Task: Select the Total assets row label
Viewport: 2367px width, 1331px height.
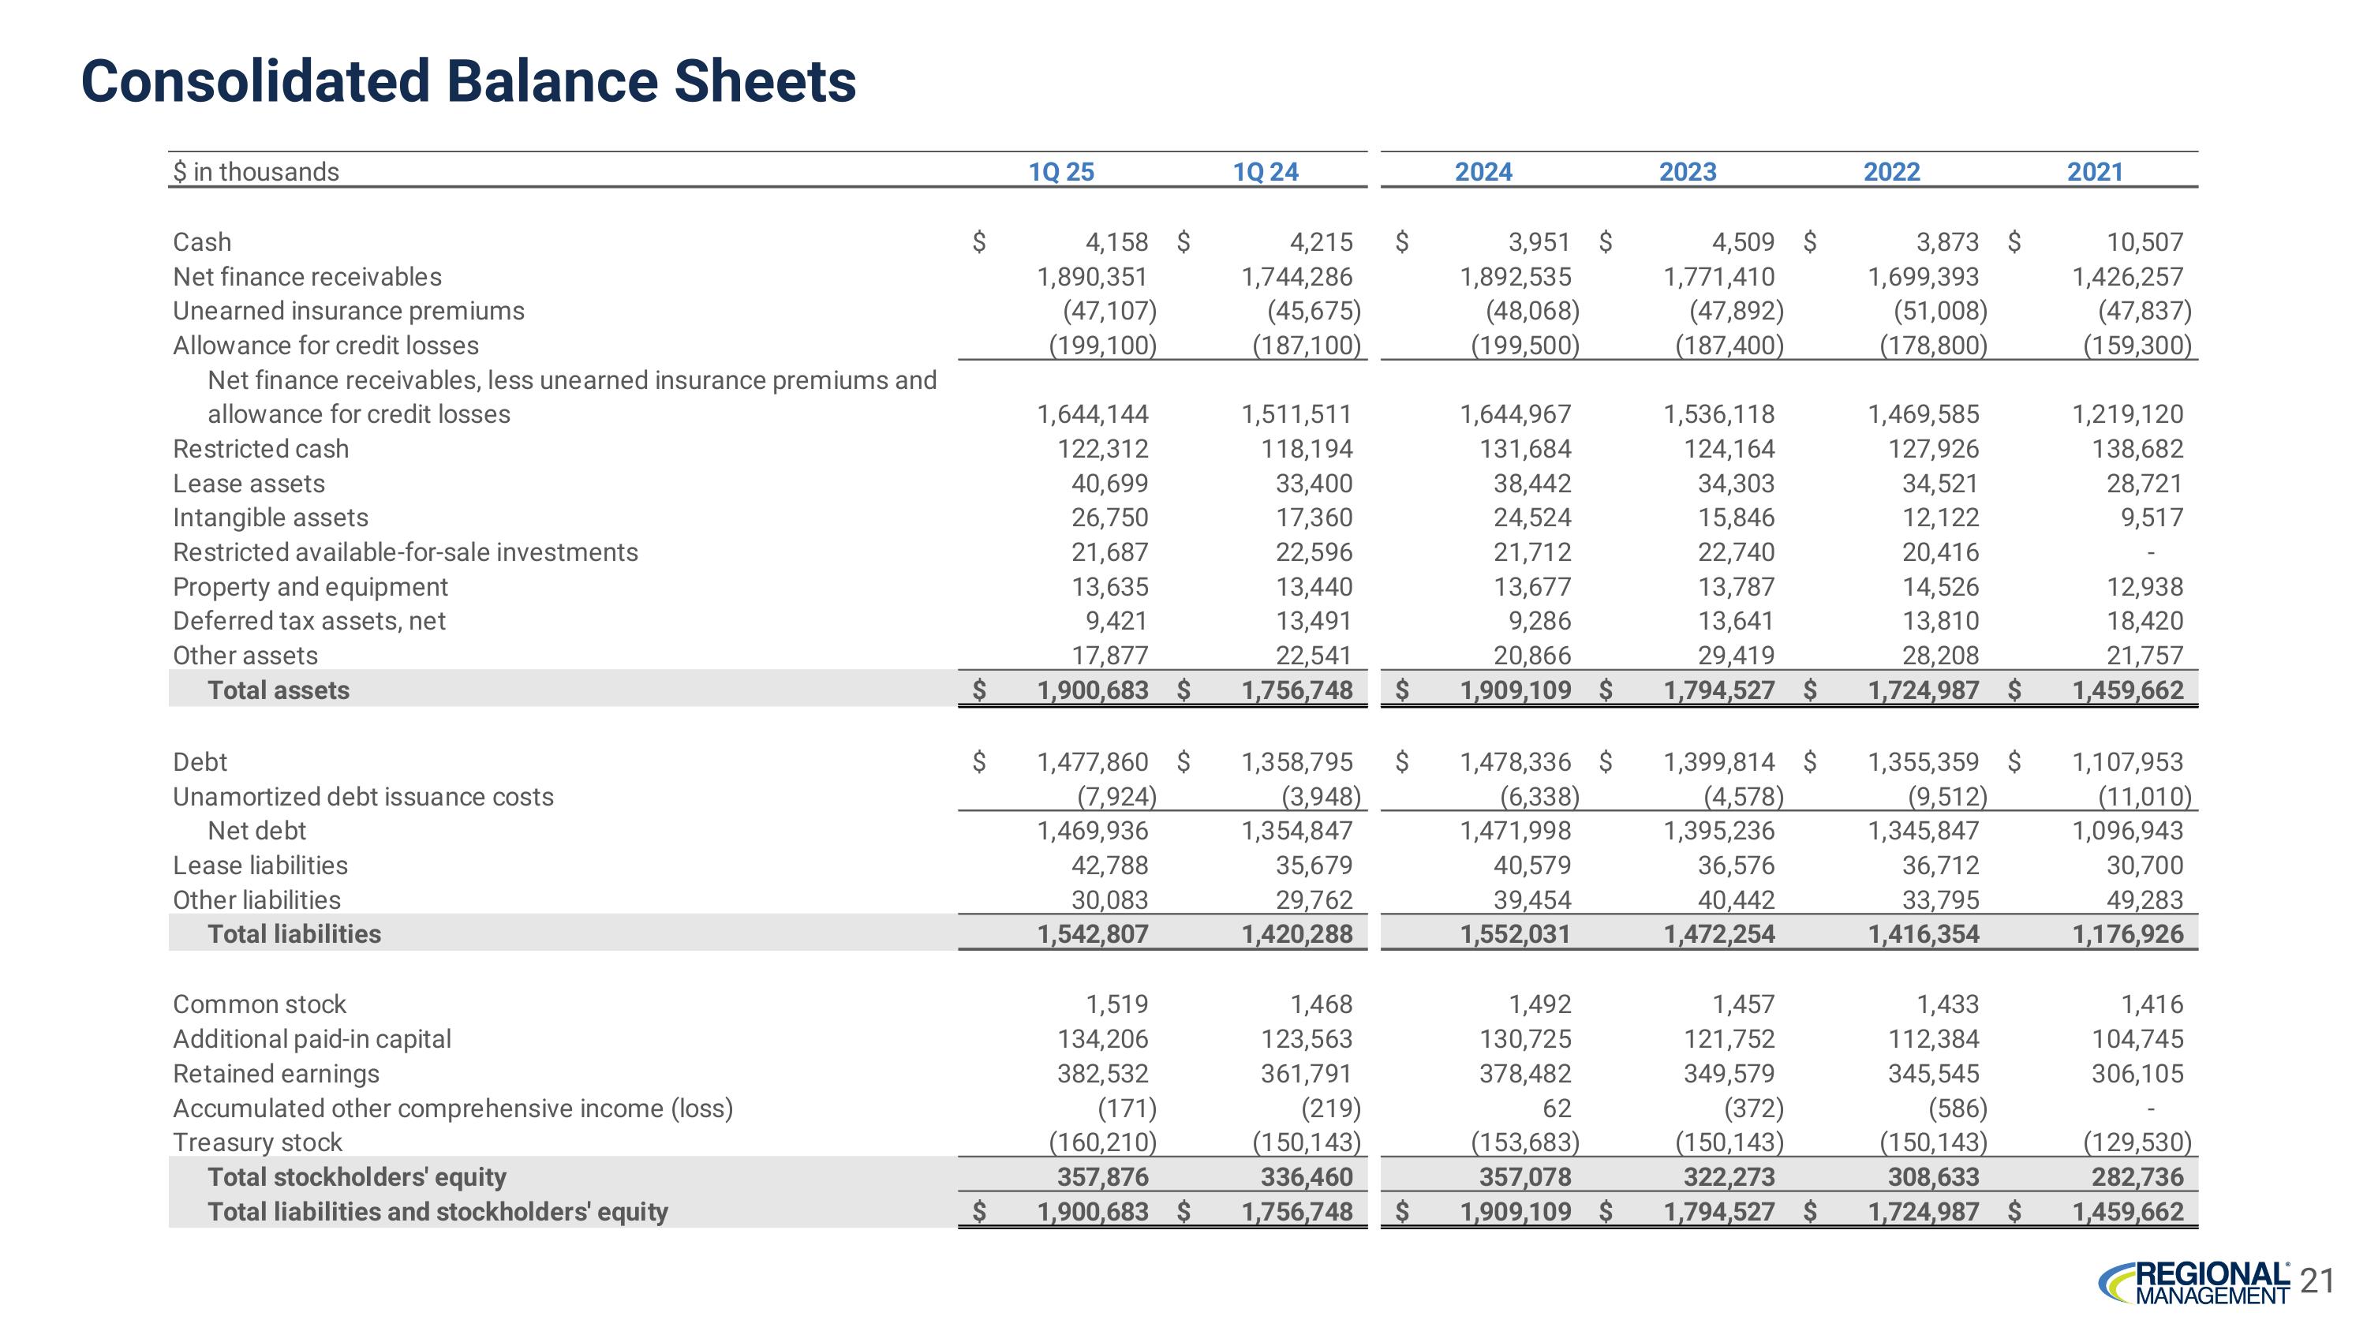Action: click(x=279, y=690)
